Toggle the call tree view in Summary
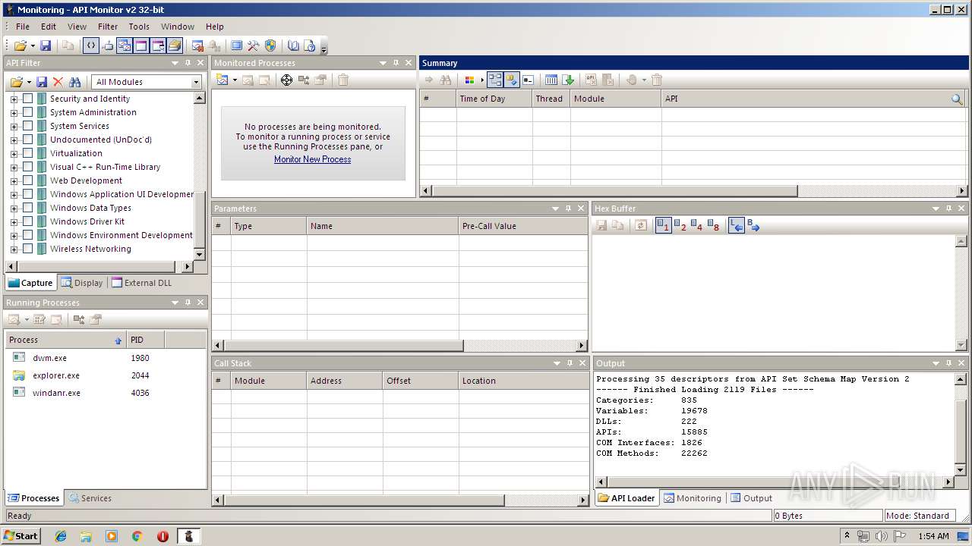 495,80
